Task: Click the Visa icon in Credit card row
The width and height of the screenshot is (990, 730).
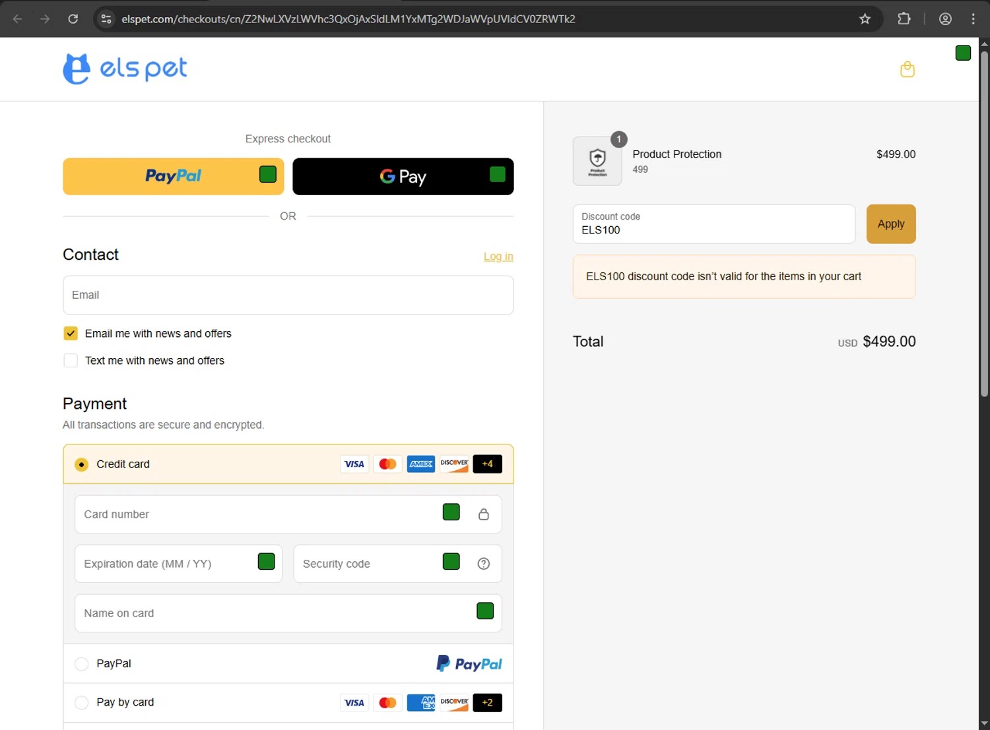Action: [354, 464]
